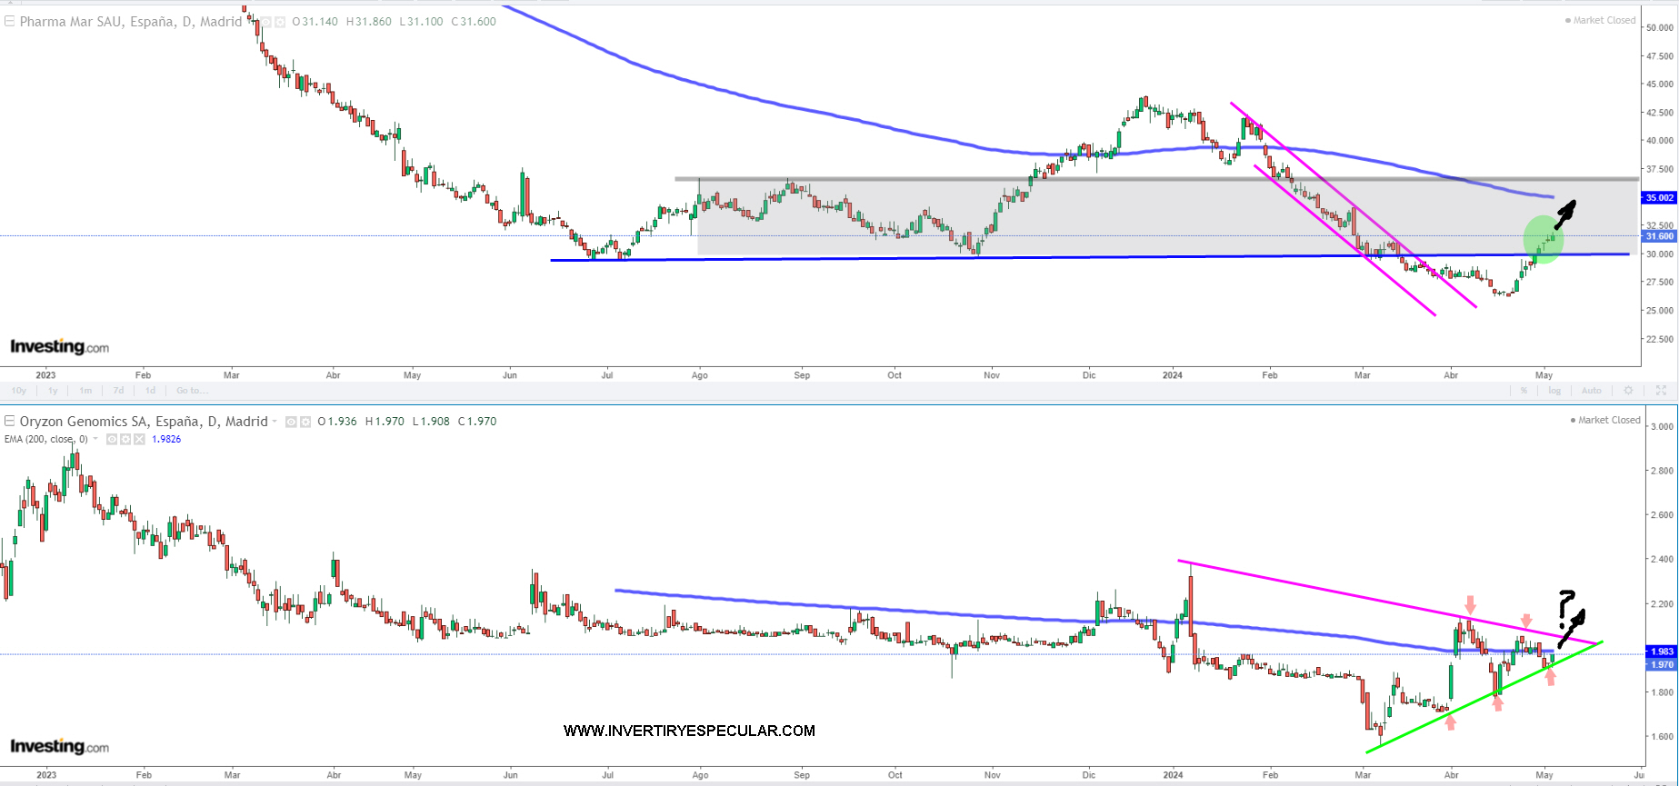Open the EMA indicator settings gear

coord(125,439)
